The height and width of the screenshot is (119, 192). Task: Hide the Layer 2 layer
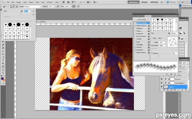[162, 87]
